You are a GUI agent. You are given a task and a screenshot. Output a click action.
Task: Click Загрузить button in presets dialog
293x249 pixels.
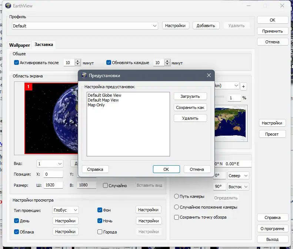[x=190, y=96]
